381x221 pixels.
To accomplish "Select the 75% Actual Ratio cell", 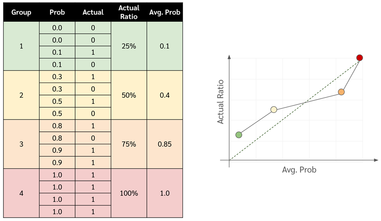I will tap(129, 144).
